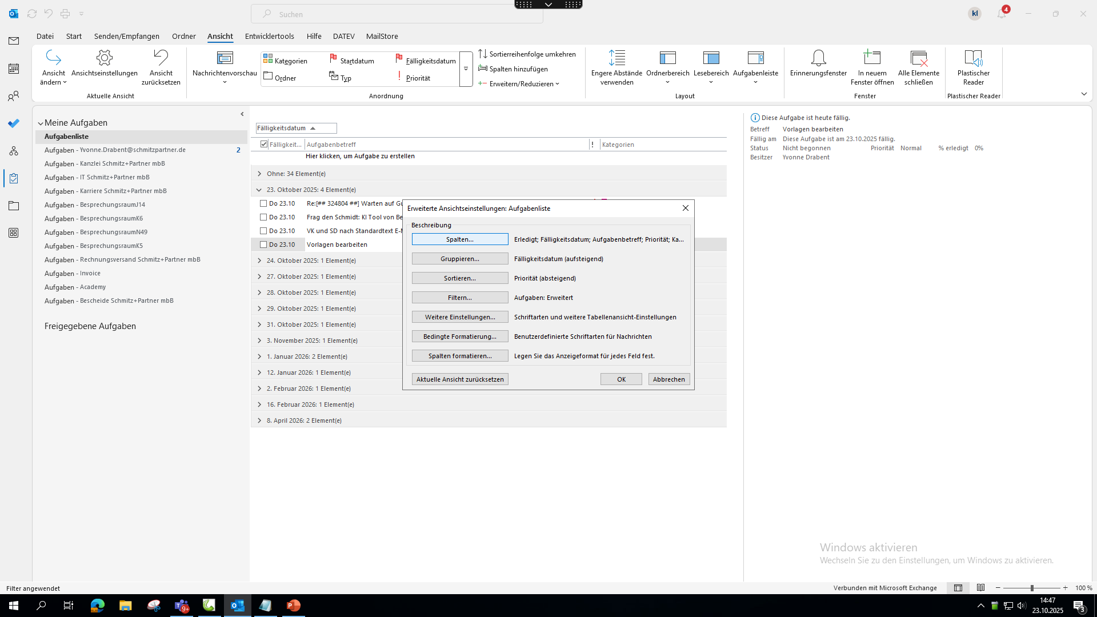
Task: Open Lesebereich layout options
Action: pos(711,67)
